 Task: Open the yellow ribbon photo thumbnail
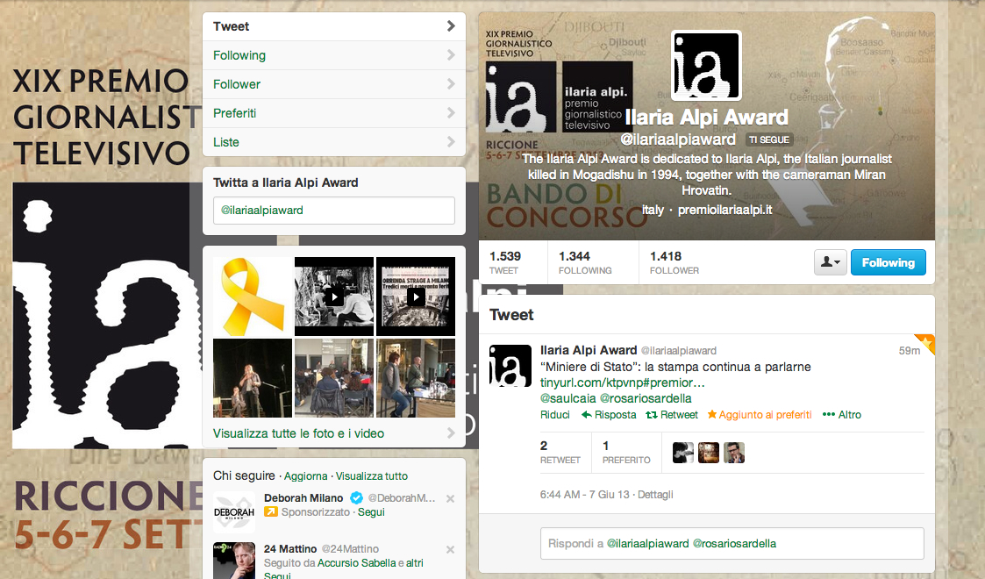253,297
